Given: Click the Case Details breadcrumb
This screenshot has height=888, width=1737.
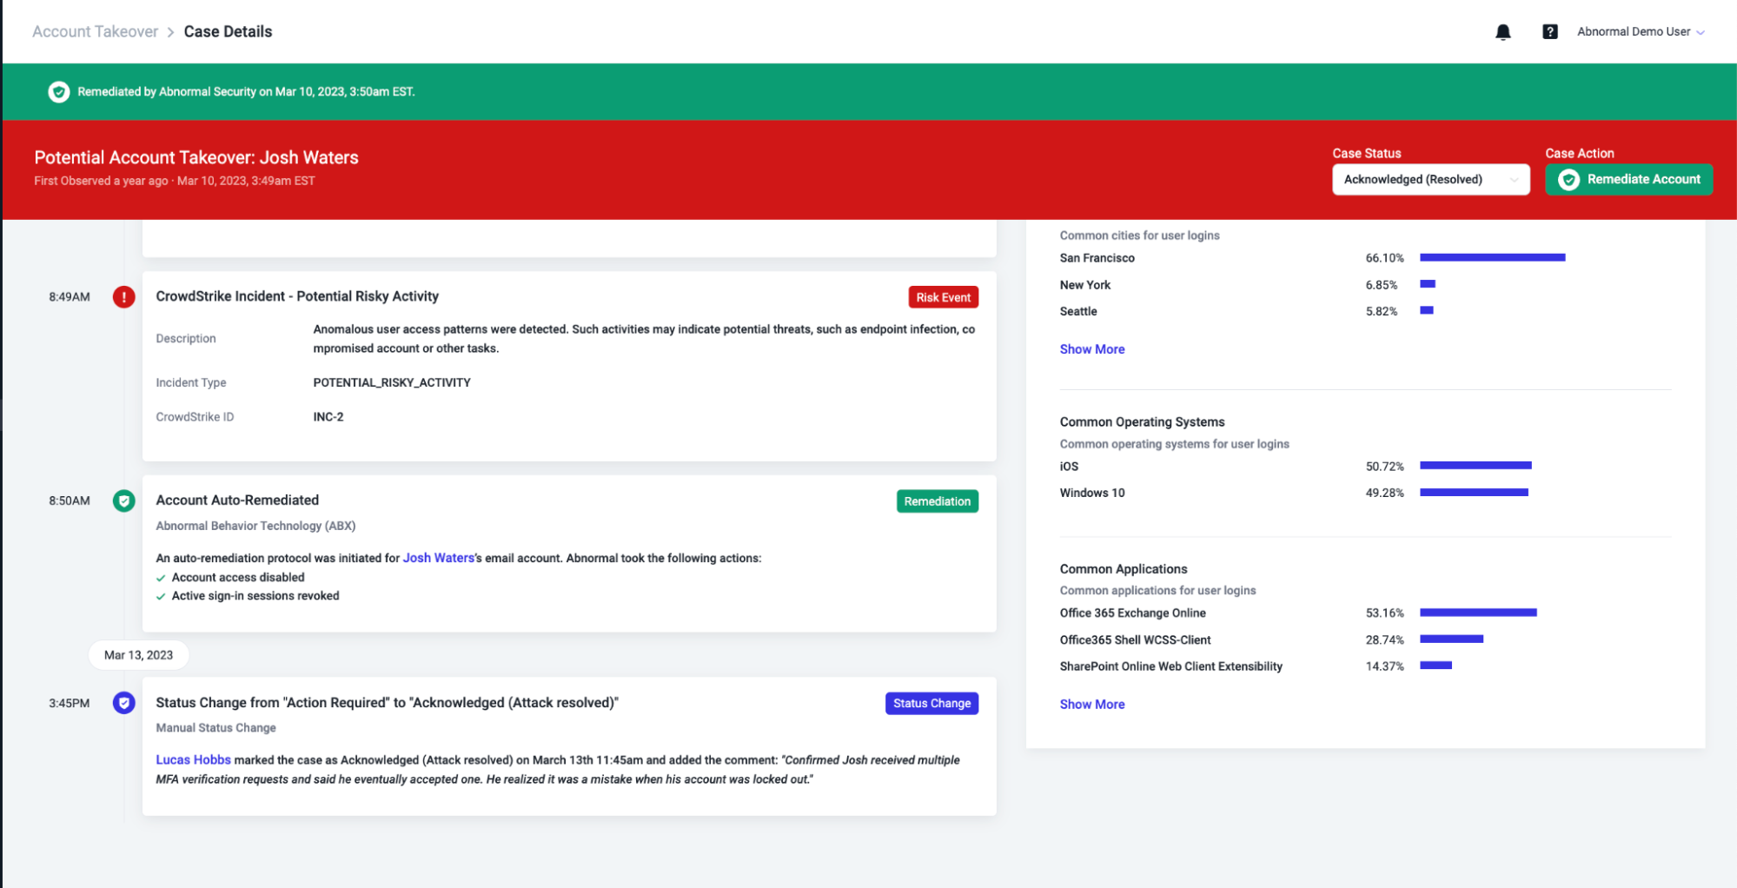Looking at the screenshot, I should click(228, 32).
